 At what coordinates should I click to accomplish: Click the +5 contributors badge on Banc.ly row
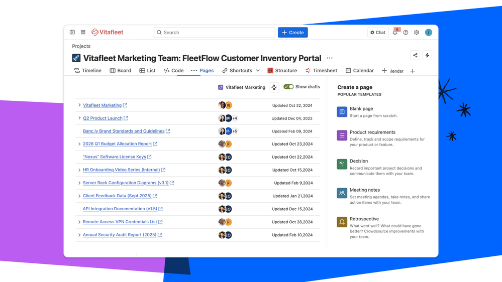pos(235,131)
